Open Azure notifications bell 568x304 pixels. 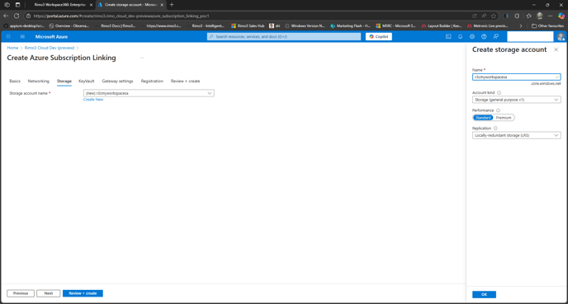(x=460, y=36)
